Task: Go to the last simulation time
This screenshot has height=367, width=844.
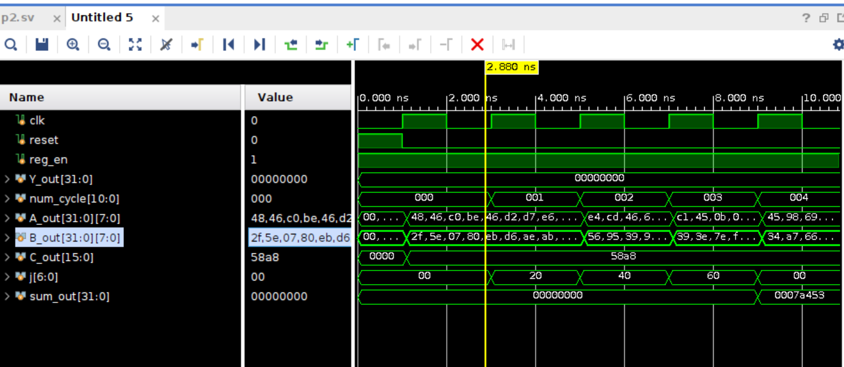Action: pyautogui.click(x=259, y=44)
